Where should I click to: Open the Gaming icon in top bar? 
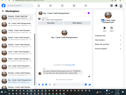pyautogui.click(x=86, y=6)
